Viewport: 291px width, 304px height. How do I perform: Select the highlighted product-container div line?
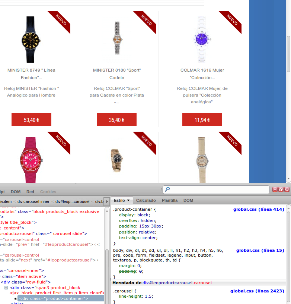pyautogui.click(x=61, y=298)
